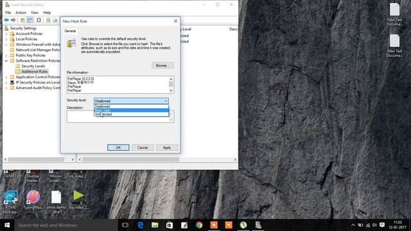
Task: Open the green play Ice_video desktop icon
Action: (78, 200)
